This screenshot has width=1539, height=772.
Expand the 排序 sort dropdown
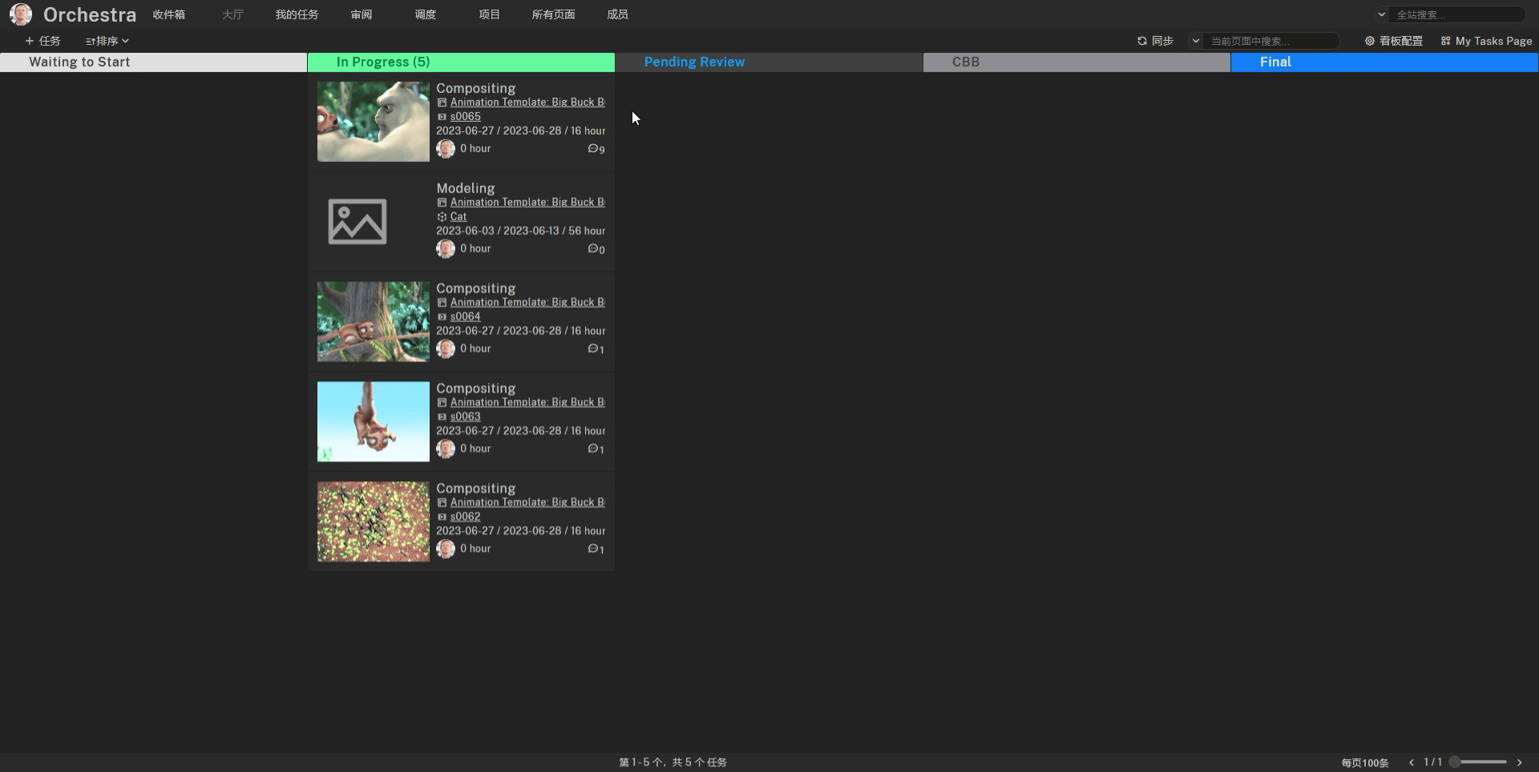[x=107, y=41]
